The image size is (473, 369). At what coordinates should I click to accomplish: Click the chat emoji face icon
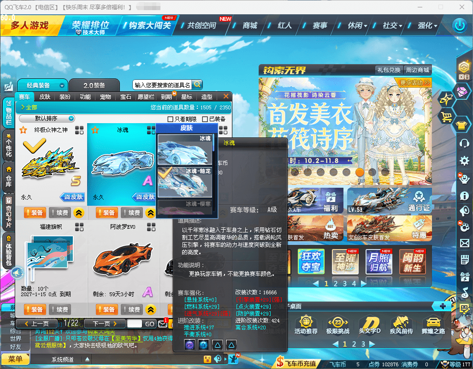207,359
